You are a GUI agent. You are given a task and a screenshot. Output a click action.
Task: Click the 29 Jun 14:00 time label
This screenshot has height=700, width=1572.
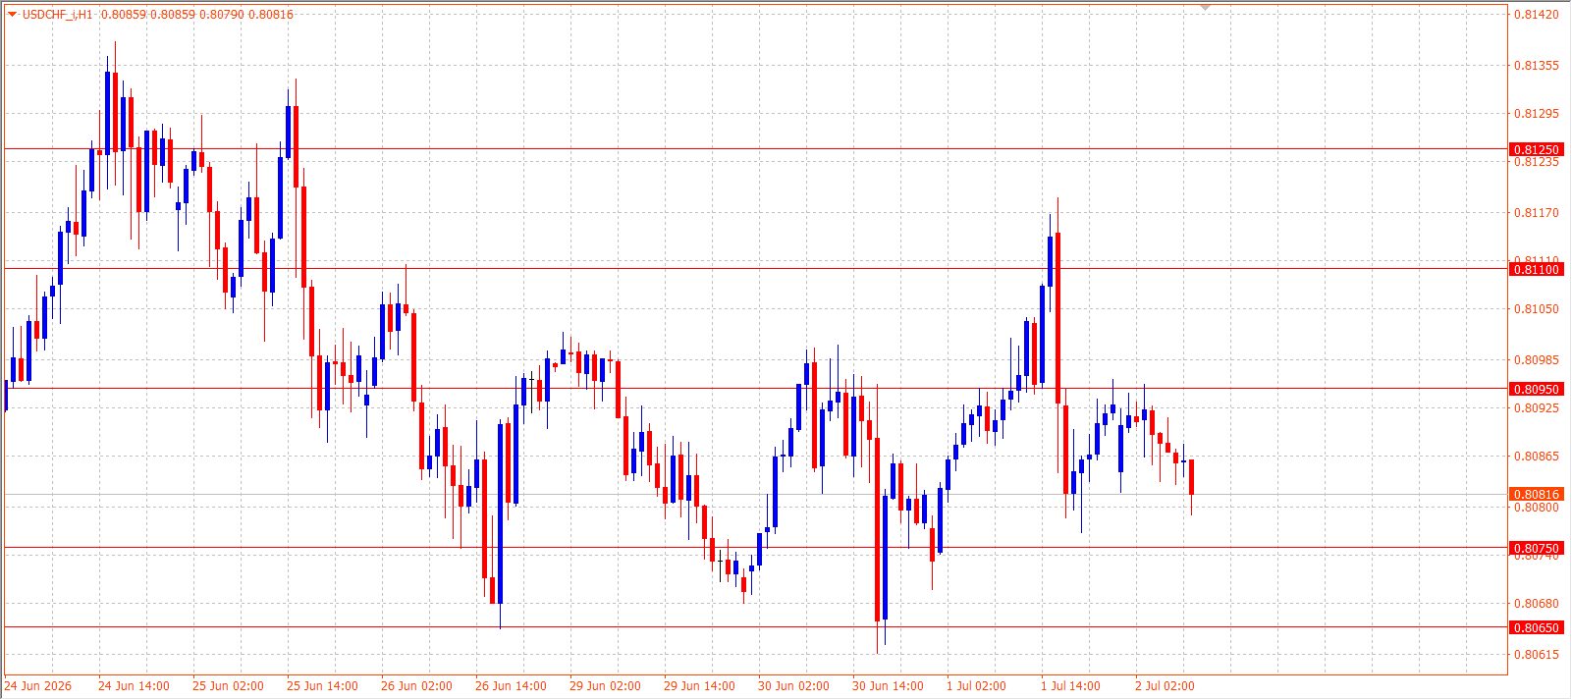pyautogui.click(x=699, y=686)
